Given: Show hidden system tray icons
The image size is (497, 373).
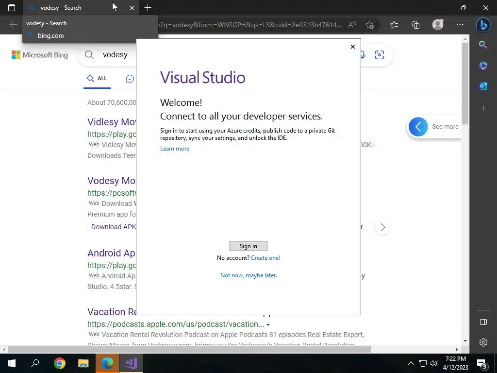Looking at the screenshot, I should coord(411,363).
